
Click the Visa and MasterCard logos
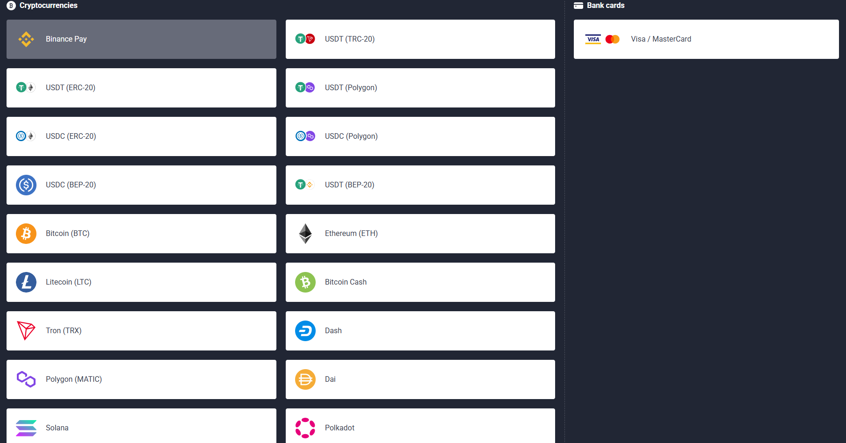[602, 39]
